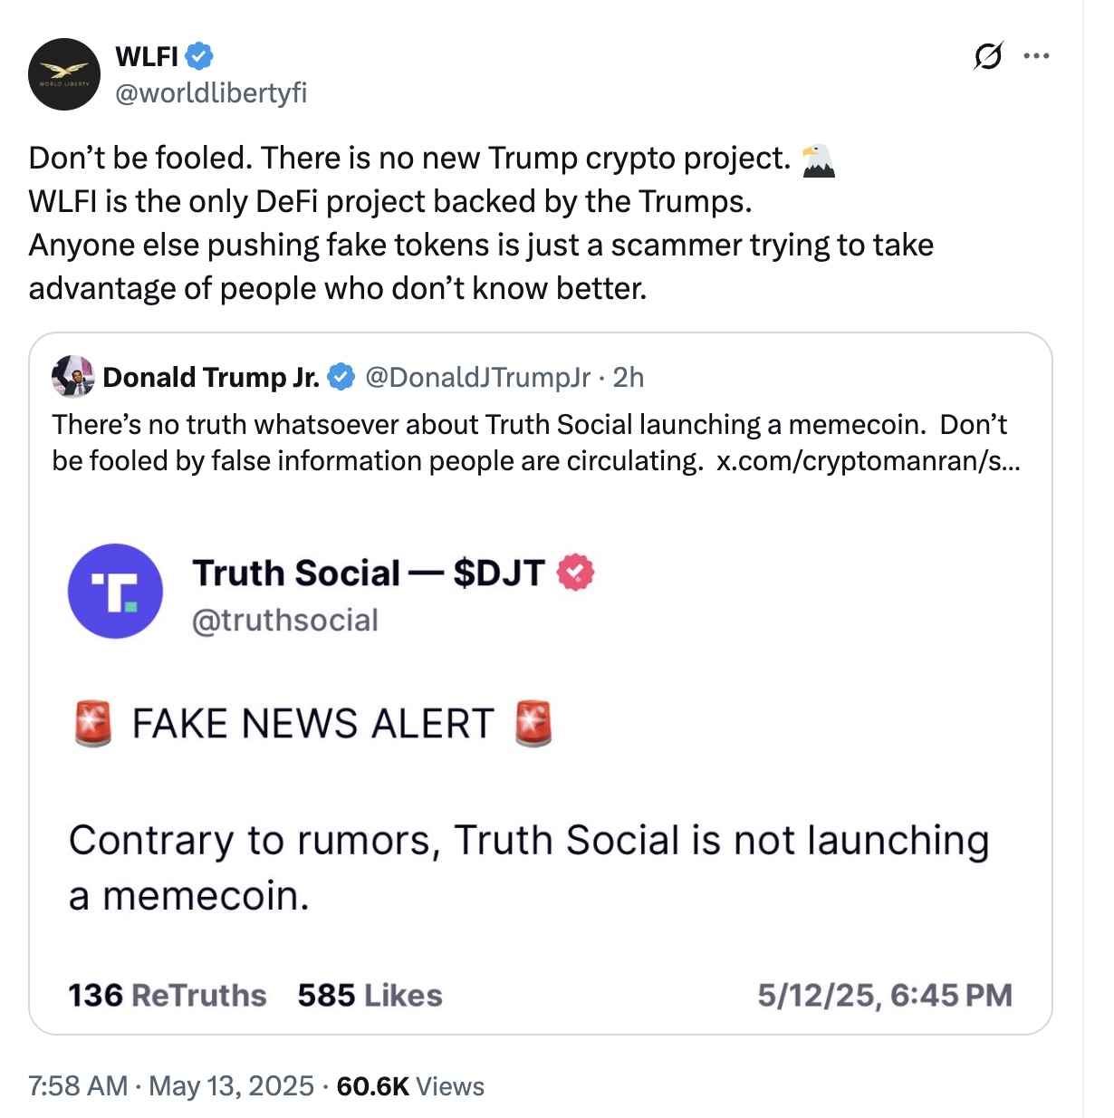Click the WLFI profile avatar

64,74
